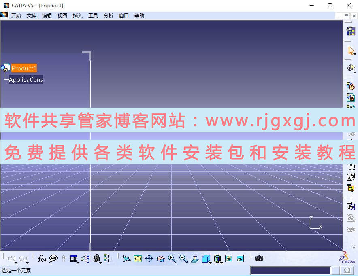The image size is (358, 276).
Task: Click the greyed triangle ruler icon
Action: [351, 218]
